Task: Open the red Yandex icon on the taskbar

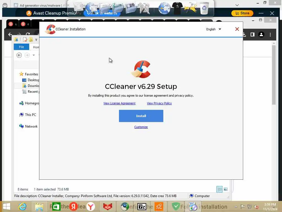Action: click(74, 206)
